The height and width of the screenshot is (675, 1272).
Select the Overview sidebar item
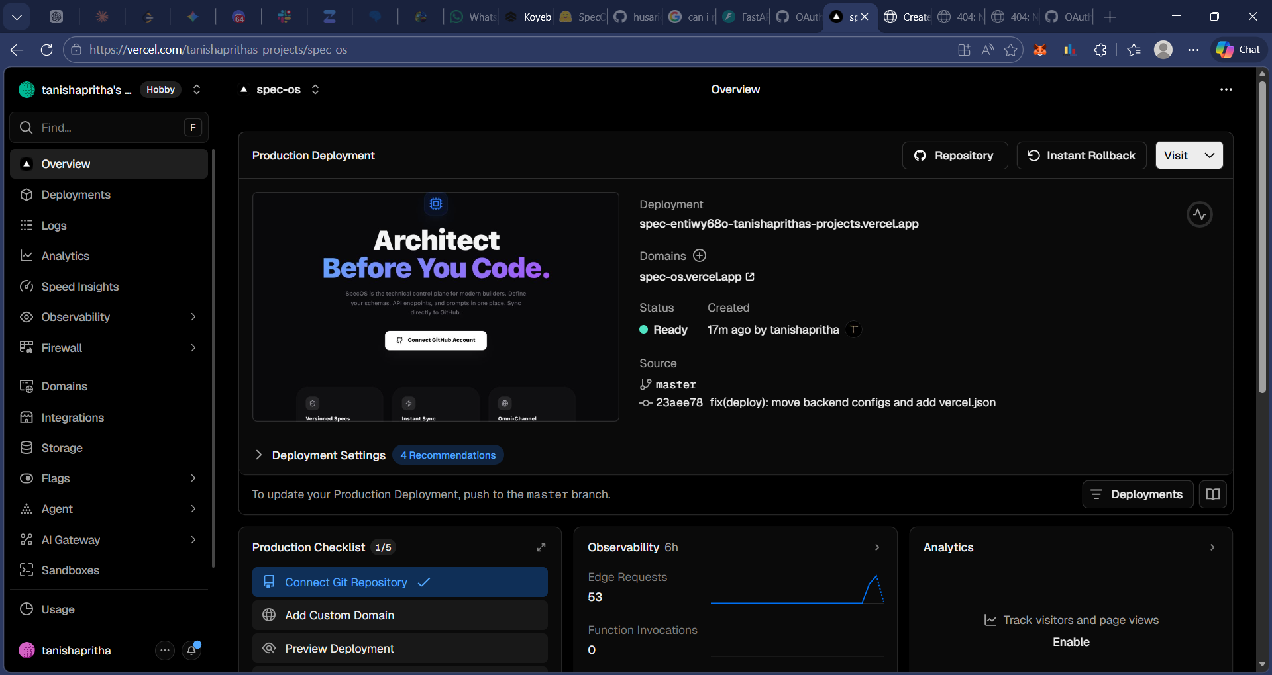(109, 163)
